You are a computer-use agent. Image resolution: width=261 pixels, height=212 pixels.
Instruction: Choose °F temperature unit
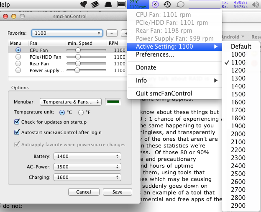tap(81, 112)
